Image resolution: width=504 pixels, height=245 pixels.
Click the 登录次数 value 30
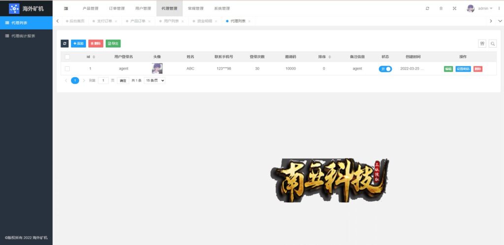(257, 69)
